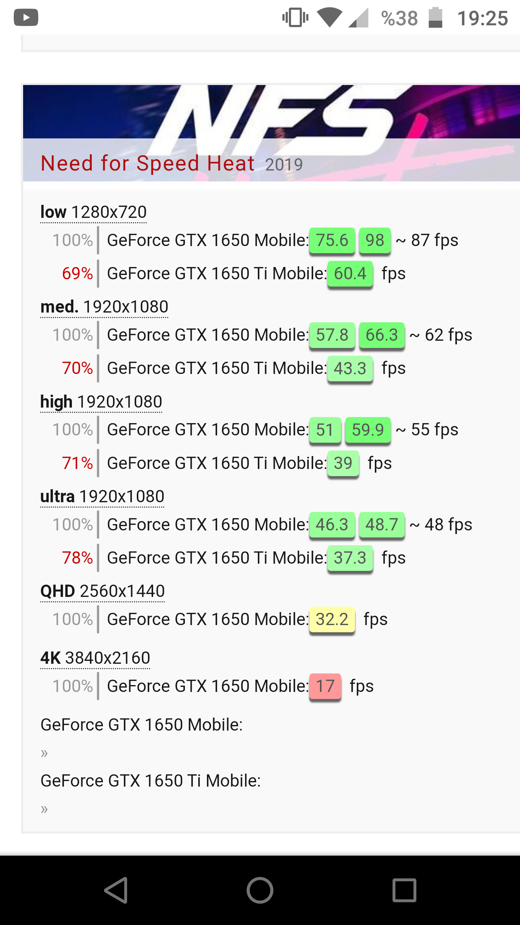The height and width of the screenshot is (925, 520).
Task: Tap the vibrate mode status icon
Action: pyautogui.click(x=295, y=17)
